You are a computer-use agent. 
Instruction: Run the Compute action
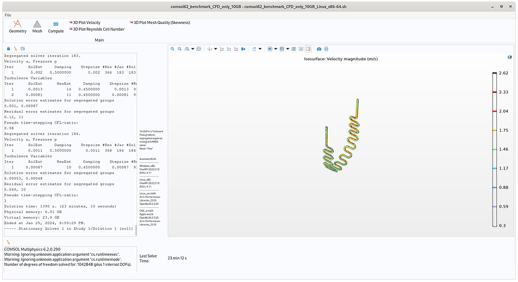click(56, 26)
